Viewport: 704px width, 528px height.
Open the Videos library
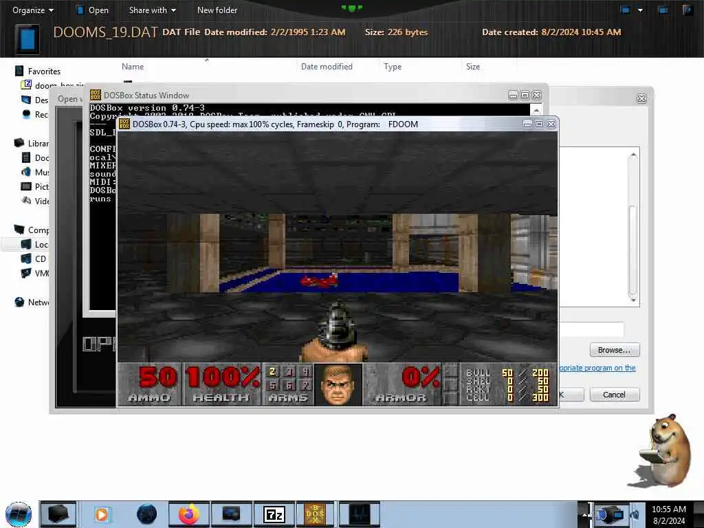35,201
